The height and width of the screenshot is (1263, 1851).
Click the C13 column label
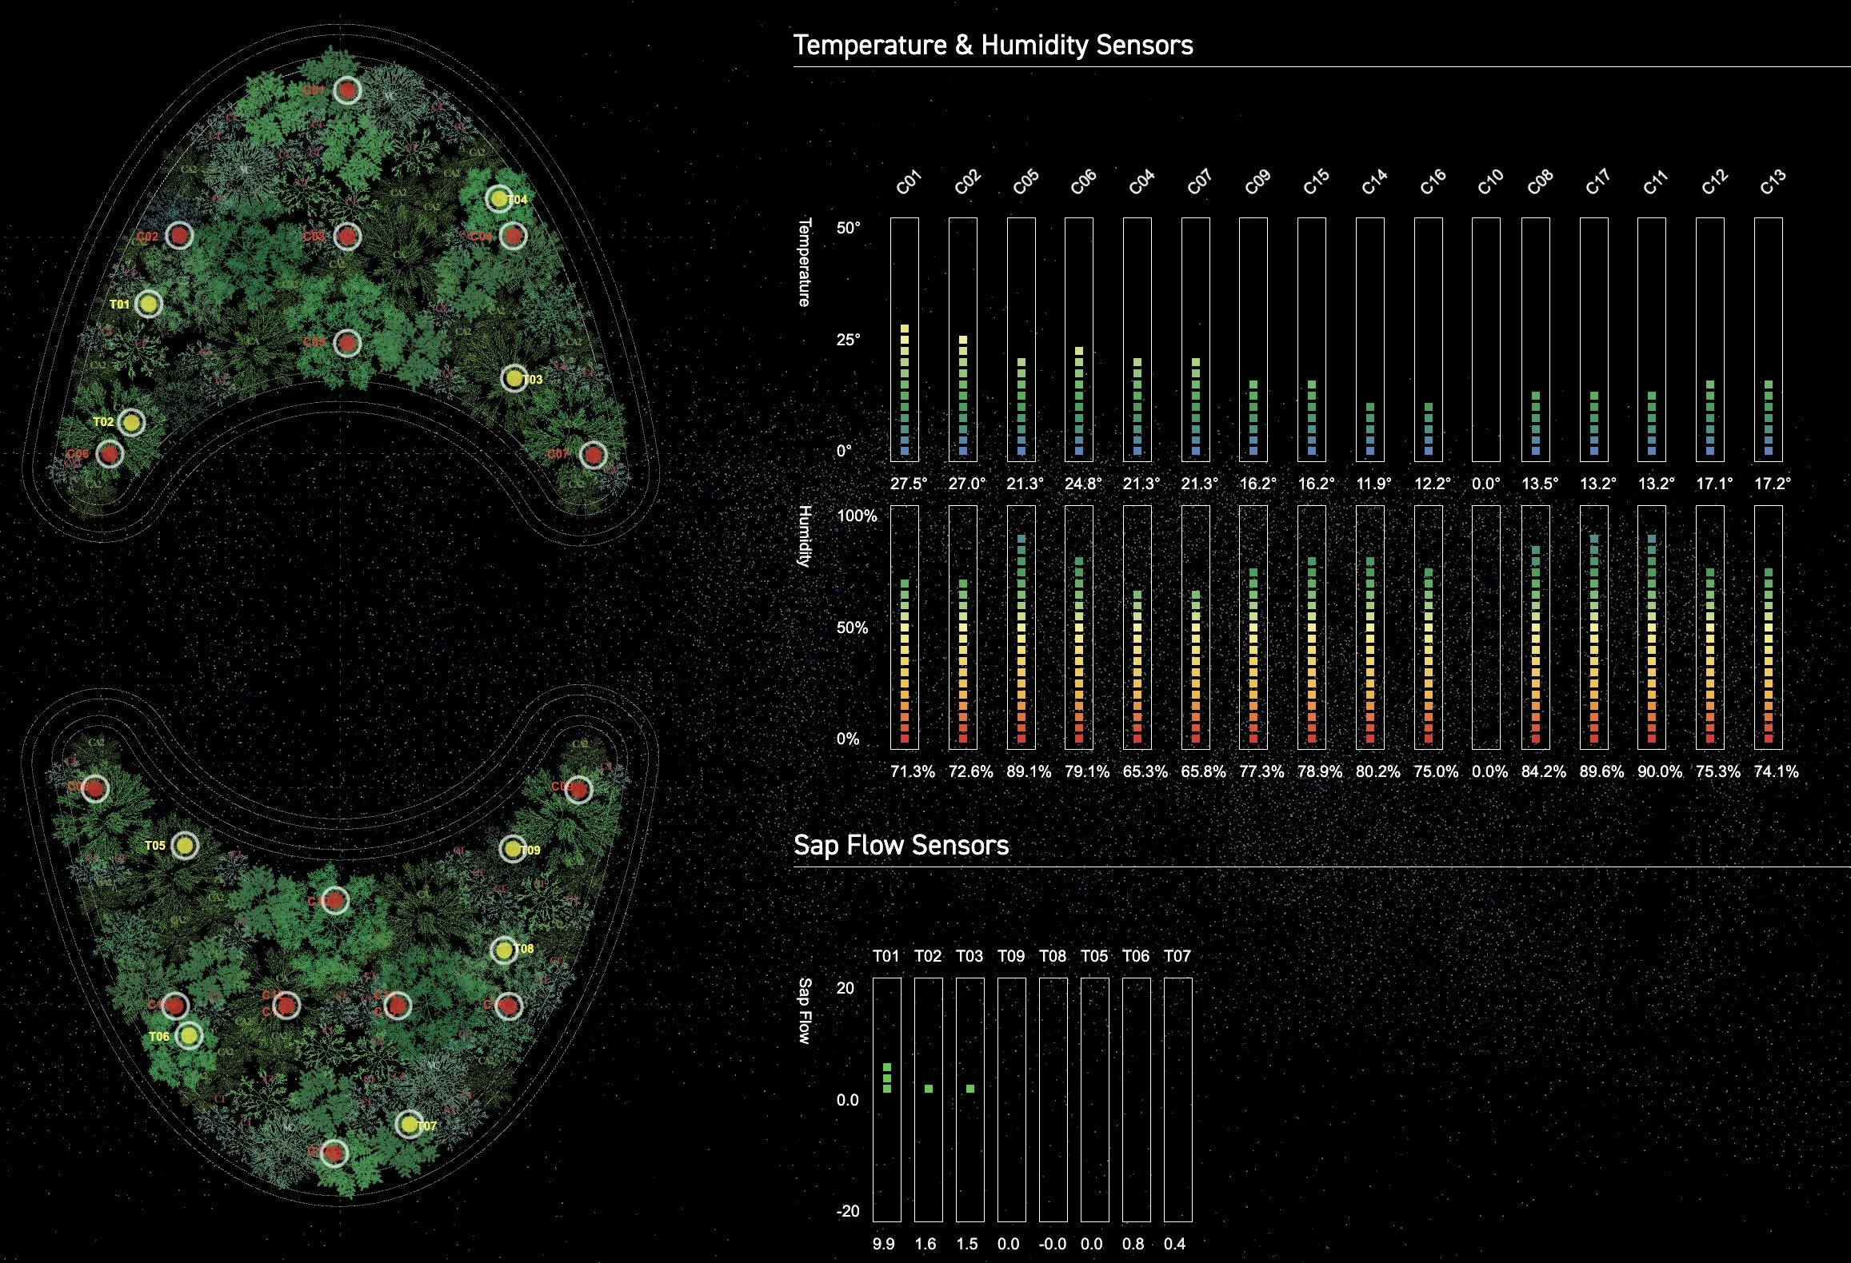pos(1772,183)
